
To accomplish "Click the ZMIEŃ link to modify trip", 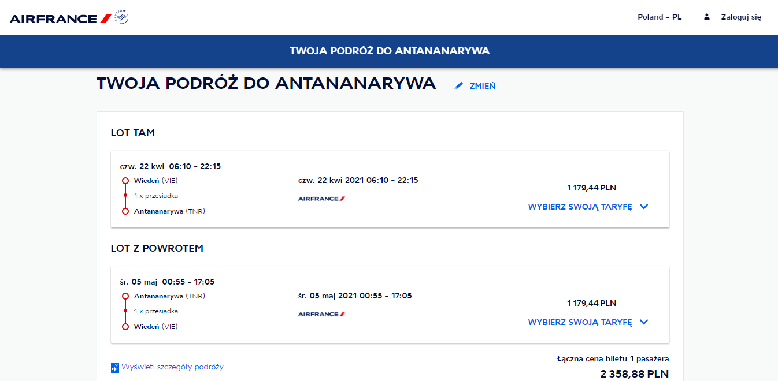I will [483, 86].
